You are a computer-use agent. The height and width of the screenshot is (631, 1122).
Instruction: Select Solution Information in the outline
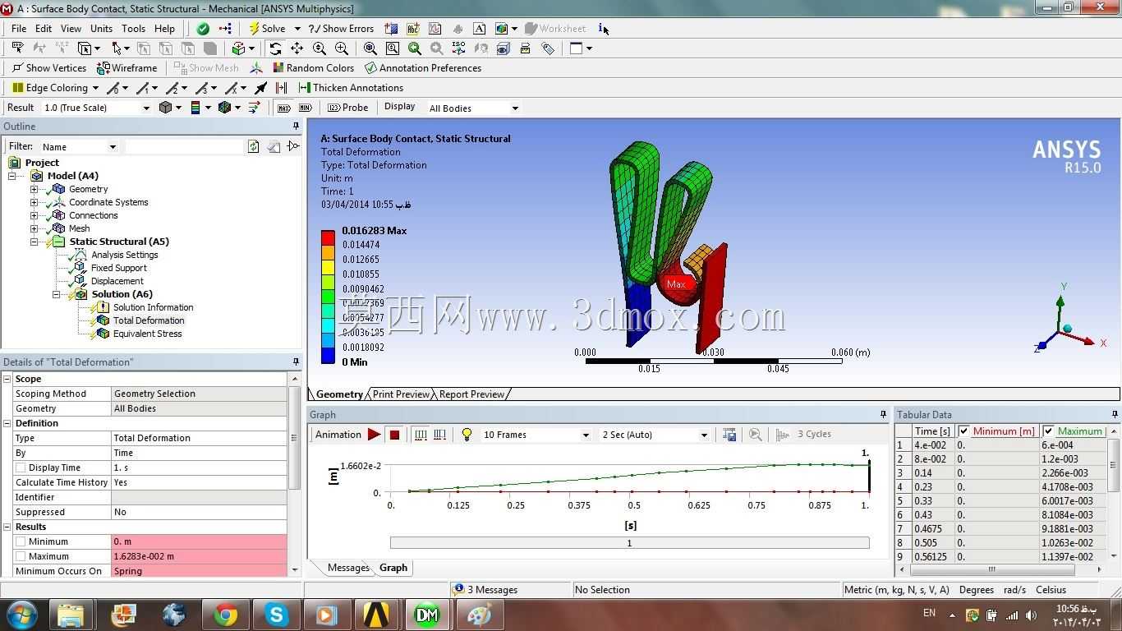click(x=154, y=307)
